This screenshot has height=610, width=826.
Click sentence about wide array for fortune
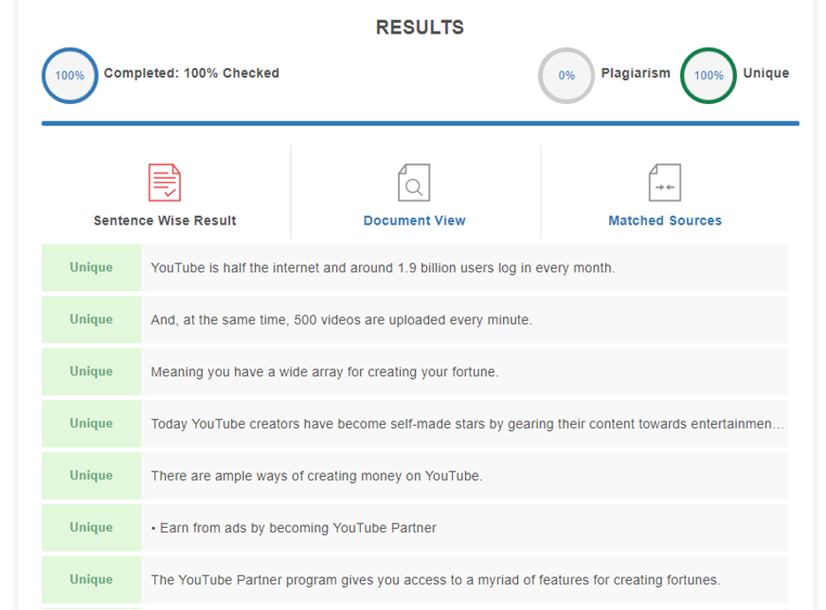coord(325,372)
